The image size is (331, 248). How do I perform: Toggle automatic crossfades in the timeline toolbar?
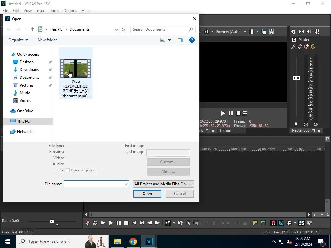click(281, 223)
